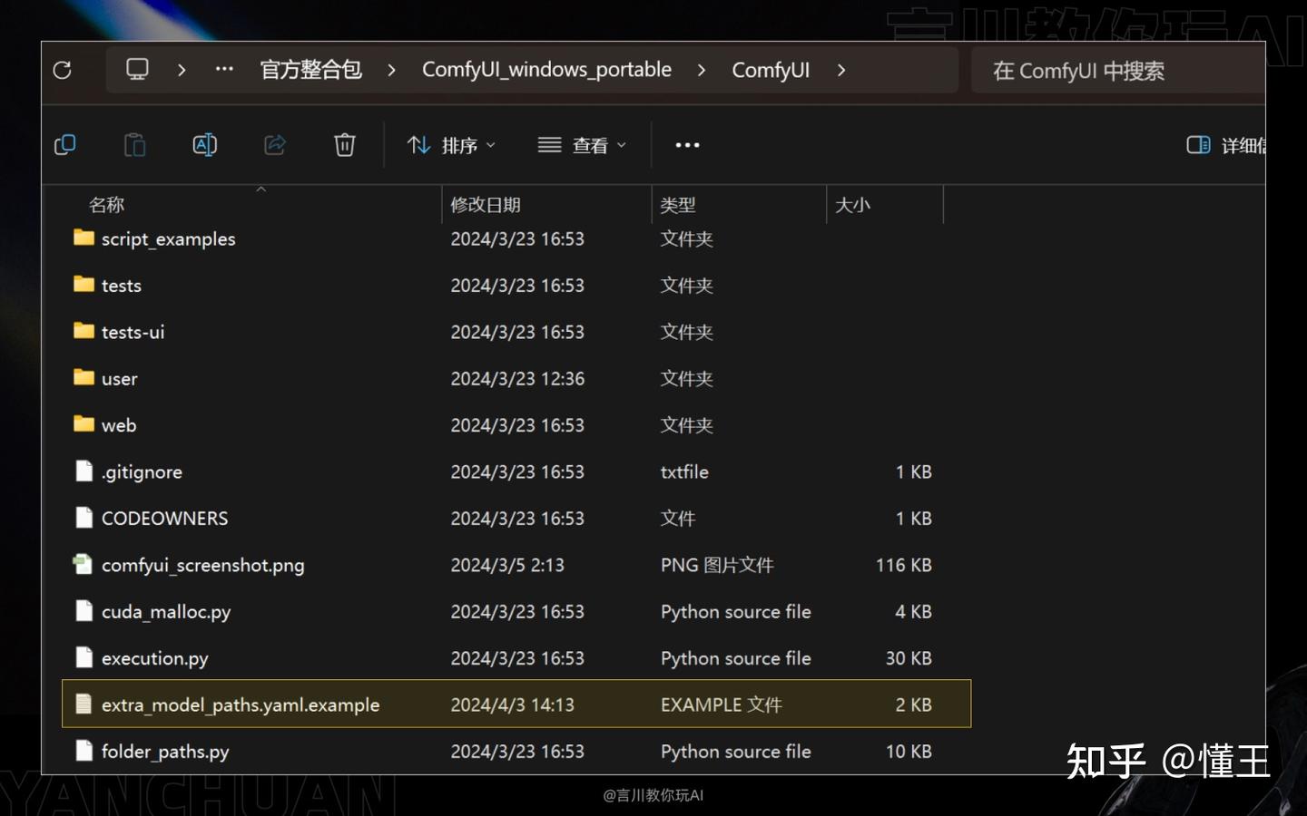Sort by 大小 column header
This screenshot has height=816, width=1307.
pyautogui.click(x=852, y=205)
